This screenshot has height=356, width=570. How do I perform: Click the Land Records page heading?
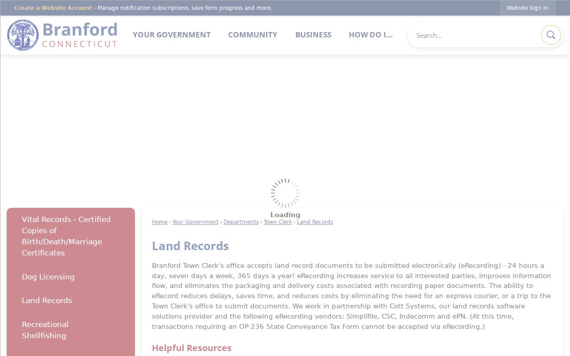coord(190,246)
